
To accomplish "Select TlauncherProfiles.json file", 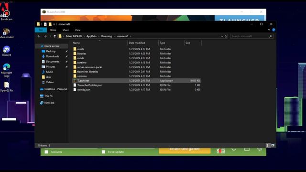I will (x=136, y=85).
